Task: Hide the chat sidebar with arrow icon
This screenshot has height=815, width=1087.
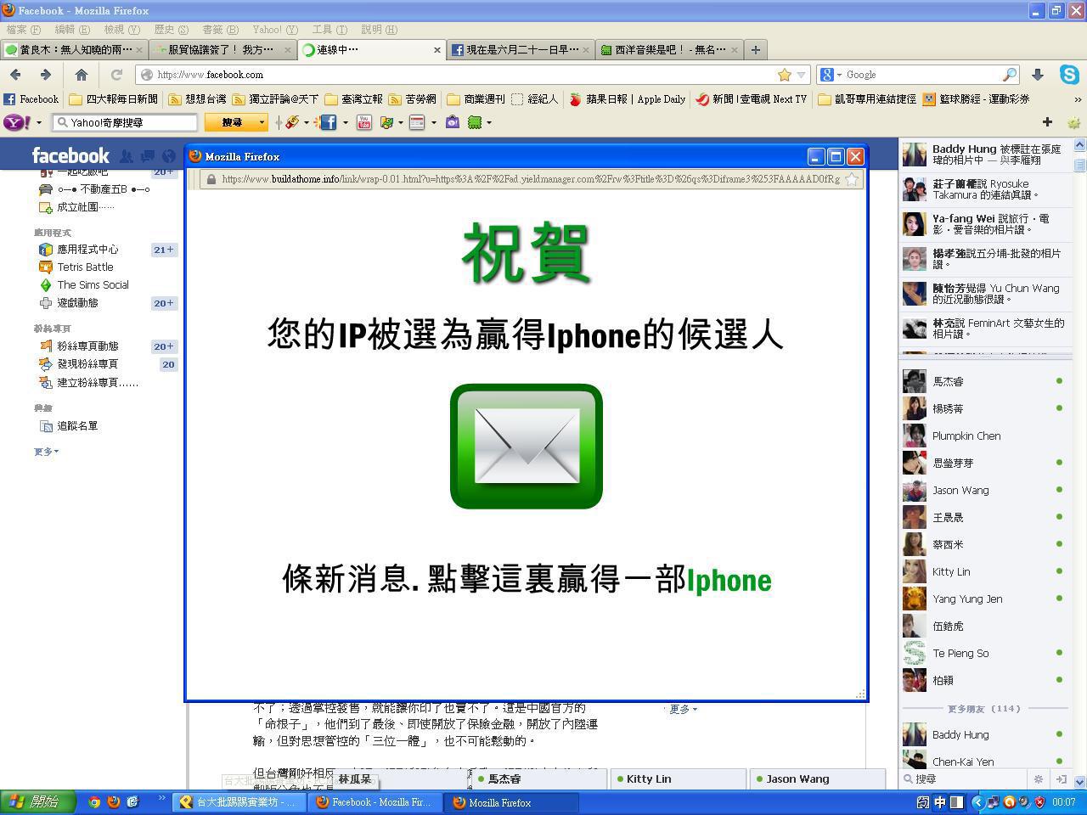Action: click(1061, 778)
